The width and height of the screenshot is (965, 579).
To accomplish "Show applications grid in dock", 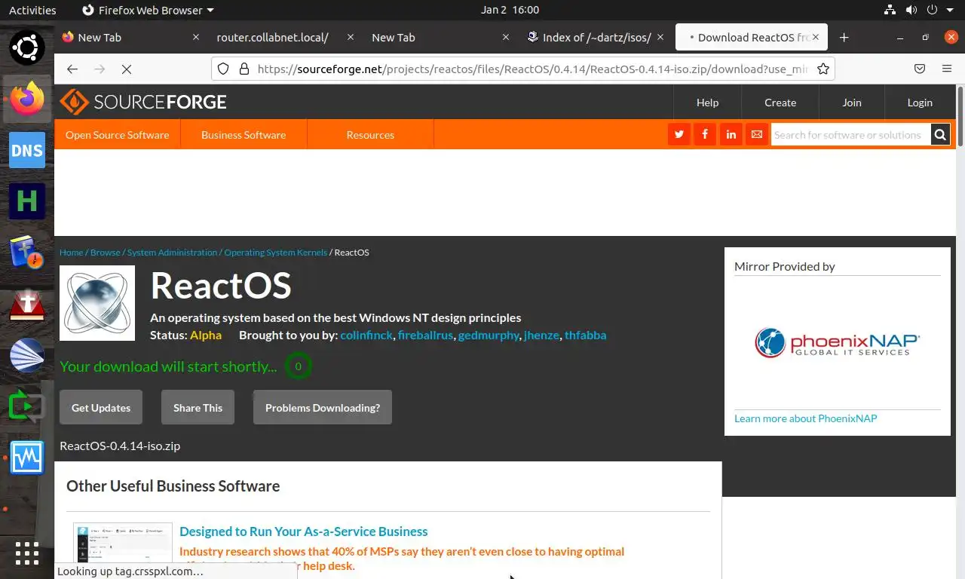I will click(27, 553).
